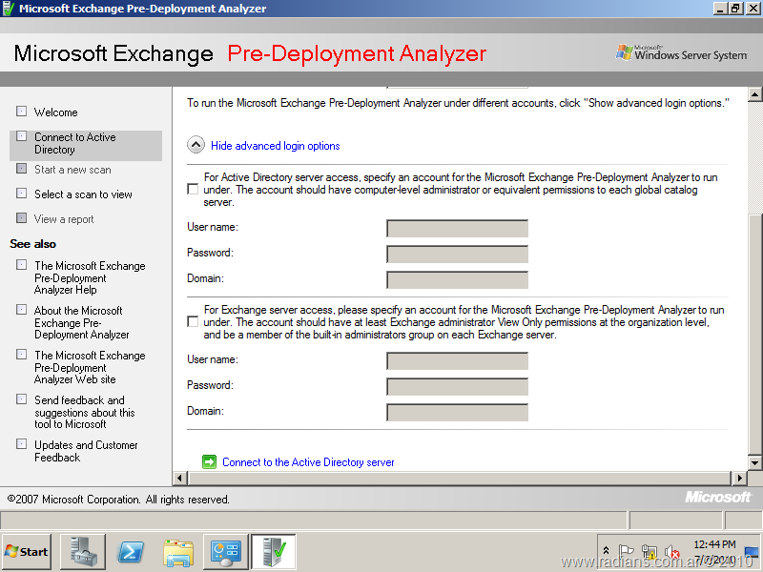Go to Select a scan to view
Screen dimensions: 763x572
point(83,194)
